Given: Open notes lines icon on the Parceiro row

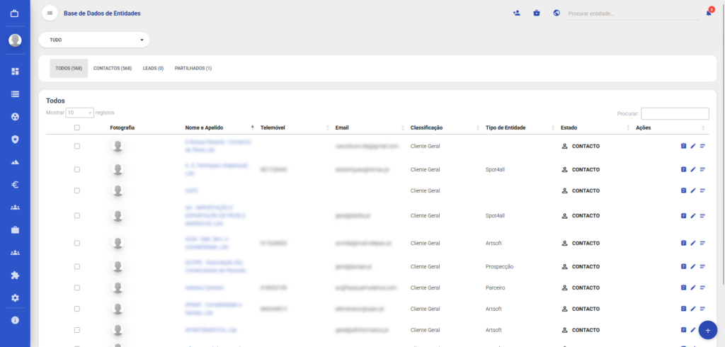Looking at the screenshot, I should tap(702, 288).
